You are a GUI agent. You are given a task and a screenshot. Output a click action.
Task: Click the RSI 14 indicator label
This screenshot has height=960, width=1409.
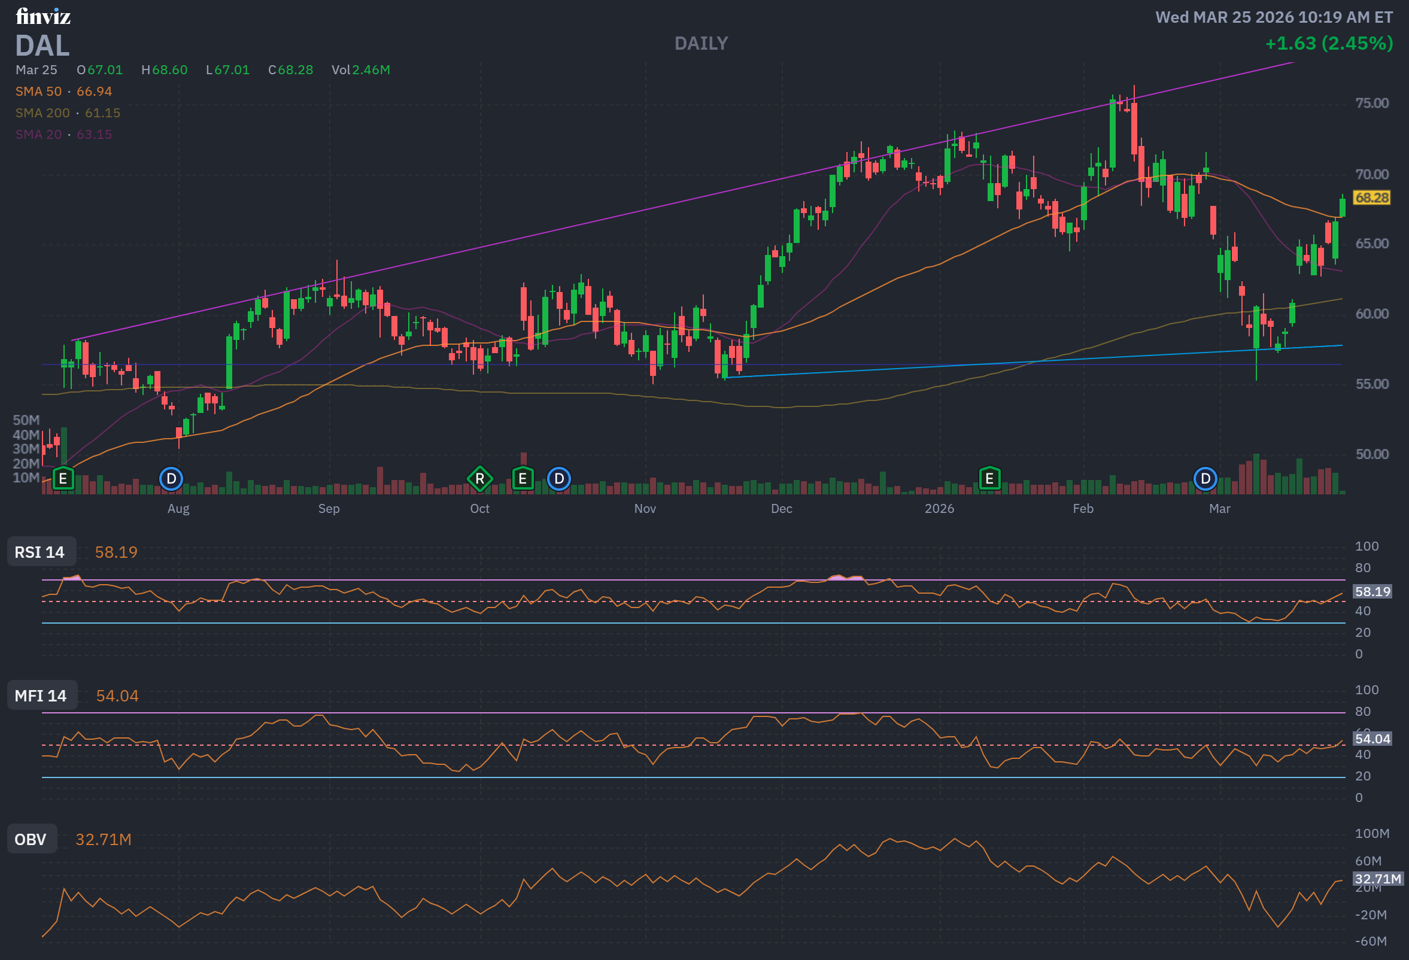(40, 552)
